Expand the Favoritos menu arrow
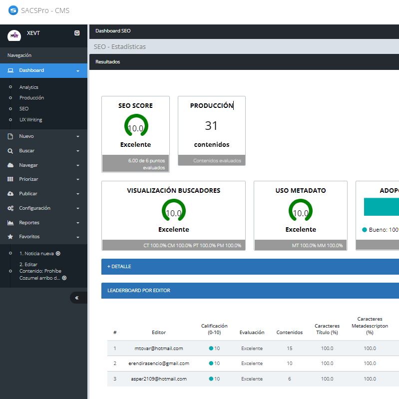Viewport: 399px width, 399px height. [78, 237]
